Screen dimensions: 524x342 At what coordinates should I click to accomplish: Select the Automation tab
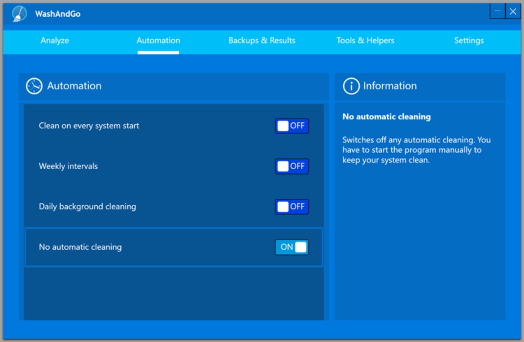pos(158,41)
